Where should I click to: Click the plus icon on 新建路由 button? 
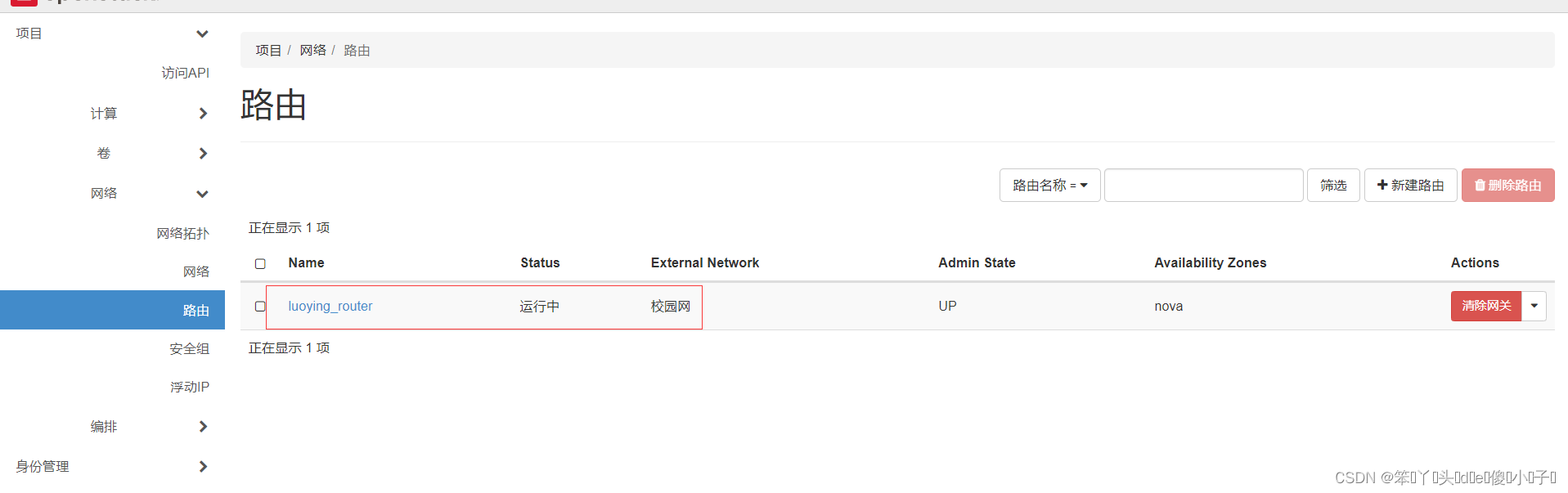pyautogui.click(x=1381, y=185)
